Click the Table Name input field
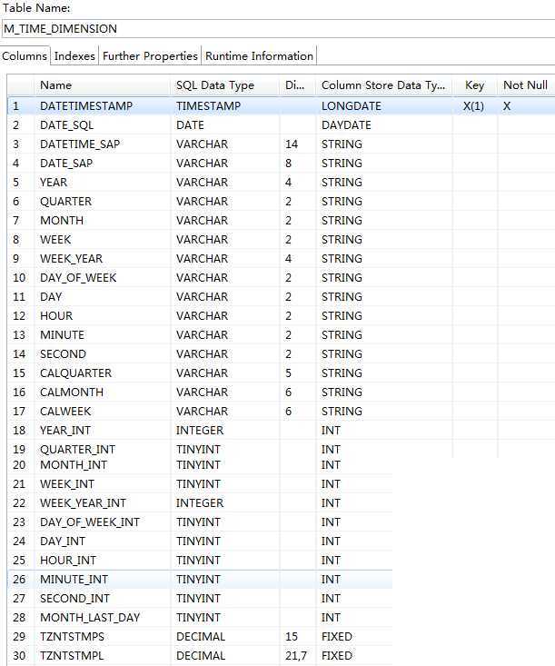 (277, 28)
